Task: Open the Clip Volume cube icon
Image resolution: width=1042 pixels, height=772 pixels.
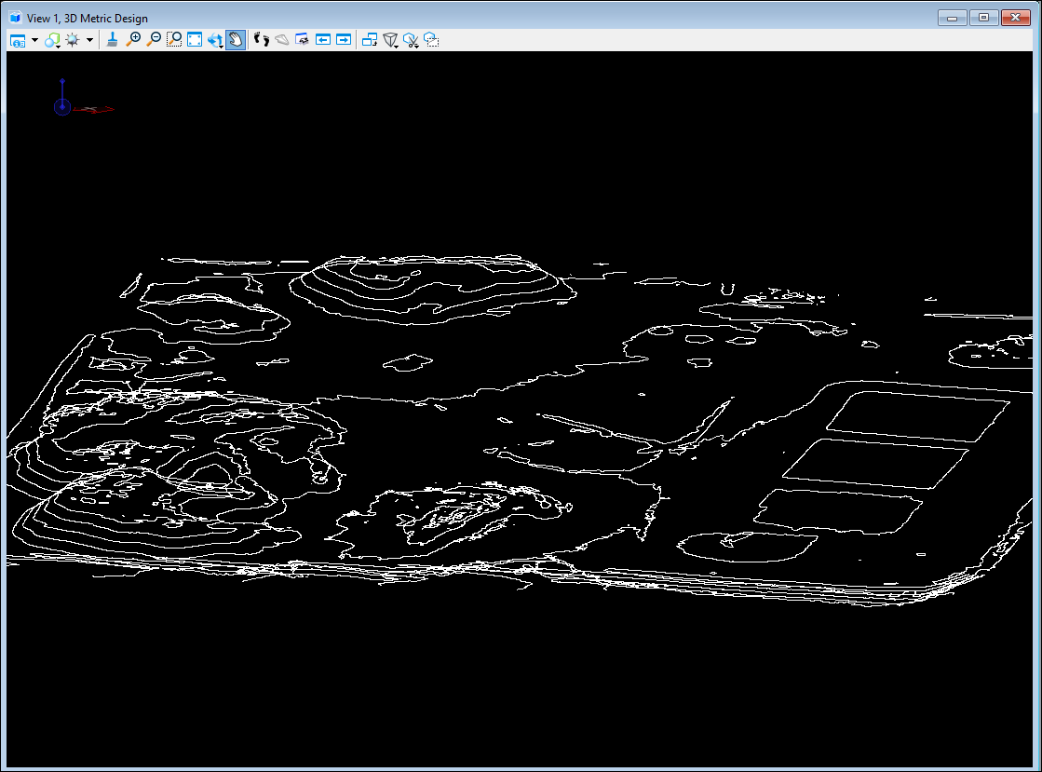Action: [390, 40]
